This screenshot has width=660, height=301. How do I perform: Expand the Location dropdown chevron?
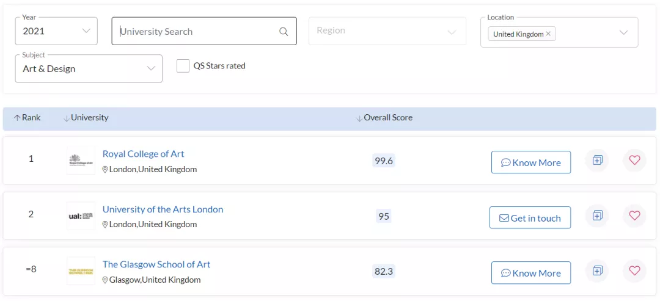click(624, 33)
